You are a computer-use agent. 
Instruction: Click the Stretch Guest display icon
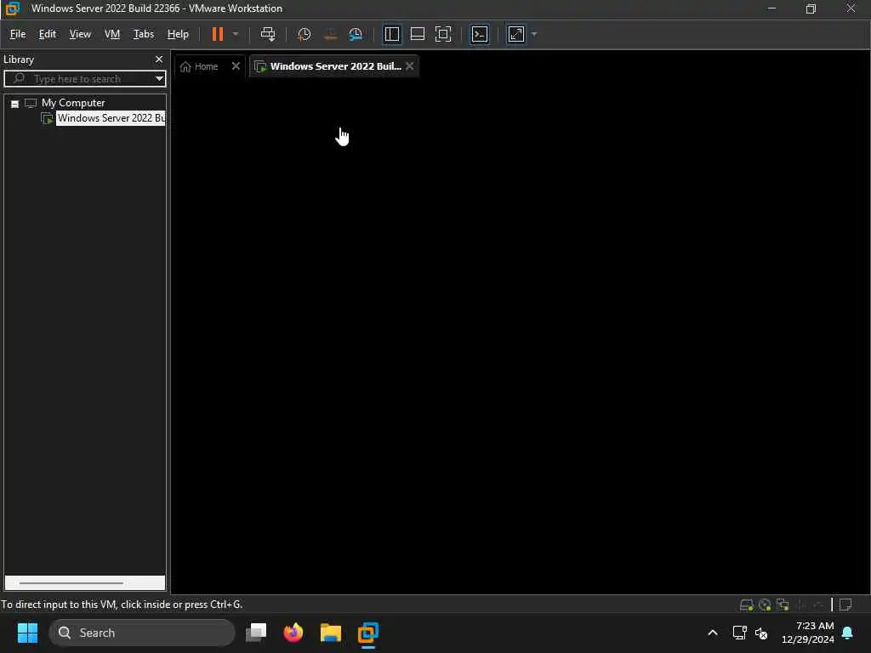click(x=516, y=34)
